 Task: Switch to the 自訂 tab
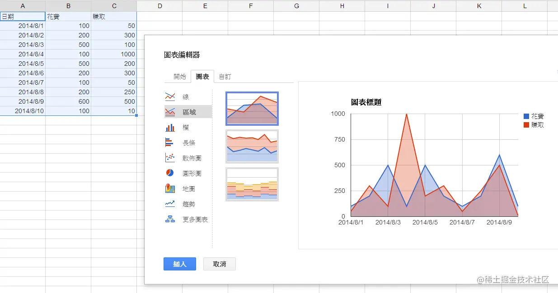click(x=225, y=77)
